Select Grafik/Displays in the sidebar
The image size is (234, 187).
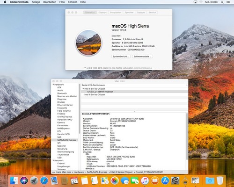(x=65, y=117)
